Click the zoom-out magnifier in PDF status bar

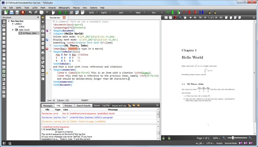tap(224, 138)
